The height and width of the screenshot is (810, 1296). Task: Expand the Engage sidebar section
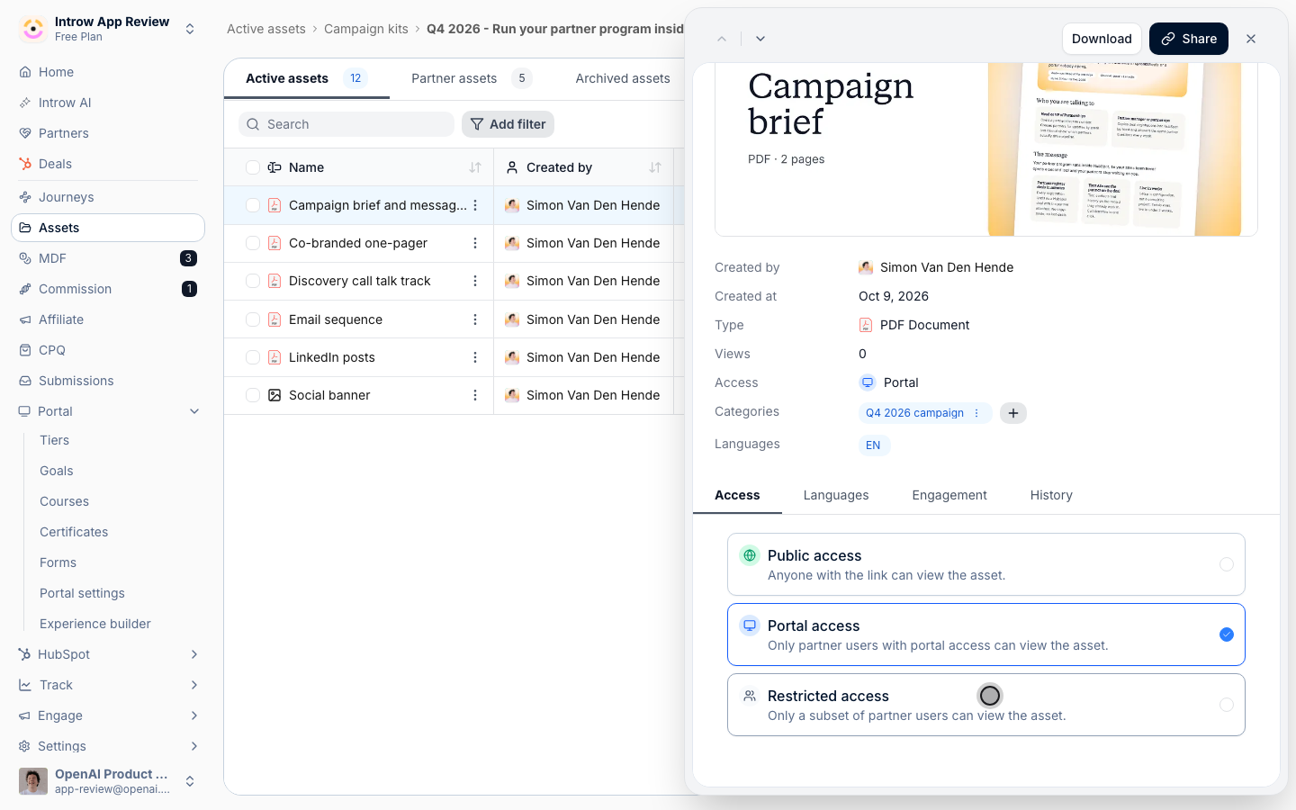[x=194, y=715]
